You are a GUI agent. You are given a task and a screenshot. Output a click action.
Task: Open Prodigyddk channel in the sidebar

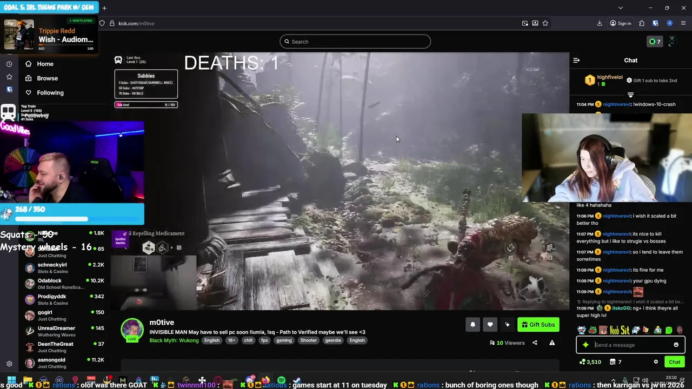pyautogui.click(x=64, y=299)
